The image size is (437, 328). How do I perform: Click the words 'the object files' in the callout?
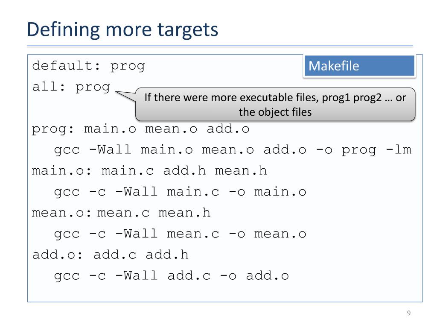point(275,112)
